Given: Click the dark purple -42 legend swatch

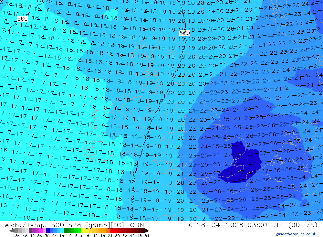Looking at the screenshot, I should (x=30, y=231).
